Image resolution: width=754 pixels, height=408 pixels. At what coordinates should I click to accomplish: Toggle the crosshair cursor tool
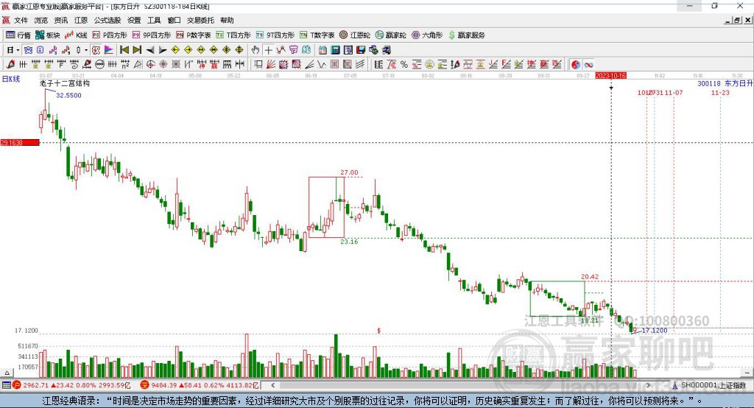tap(268, 50)
